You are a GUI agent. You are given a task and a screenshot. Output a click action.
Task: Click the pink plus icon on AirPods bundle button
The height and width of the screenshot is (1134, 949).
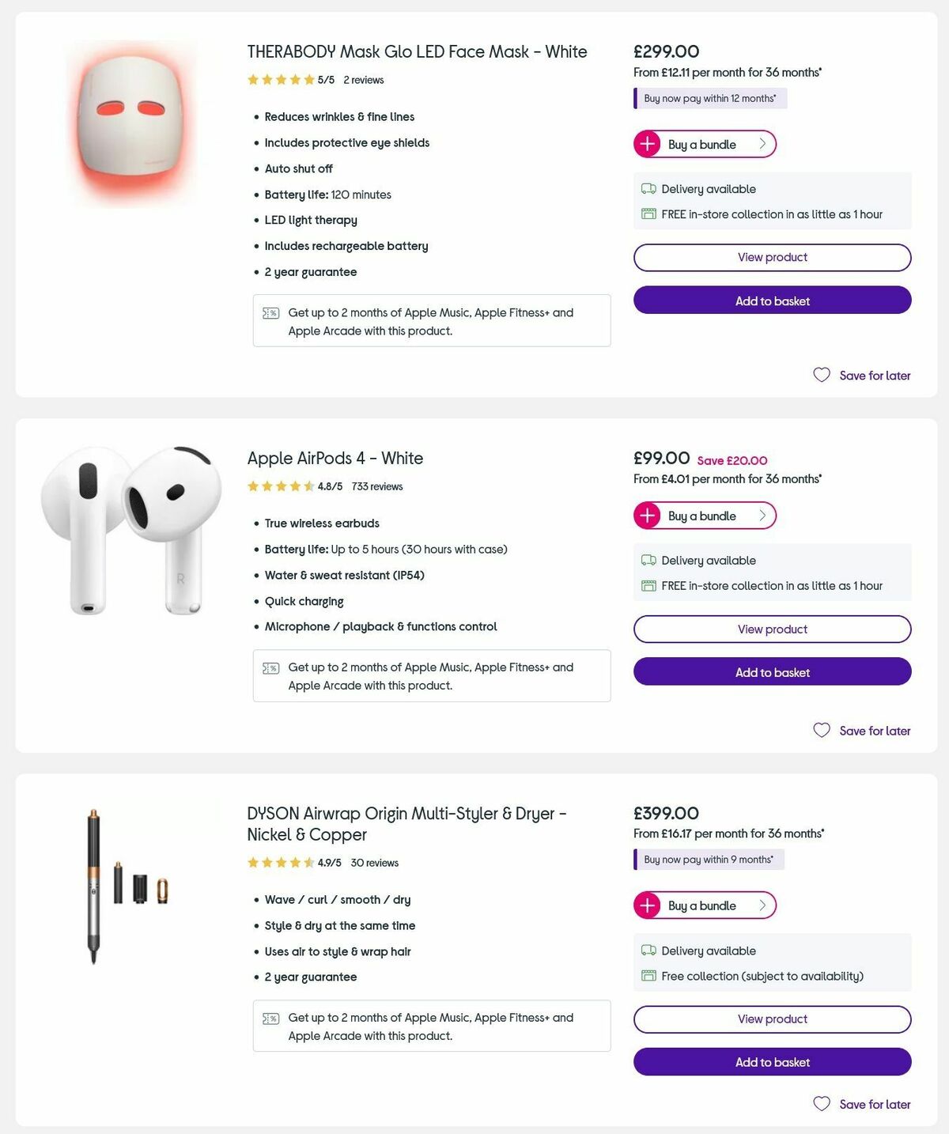click(x=647, y=516)
